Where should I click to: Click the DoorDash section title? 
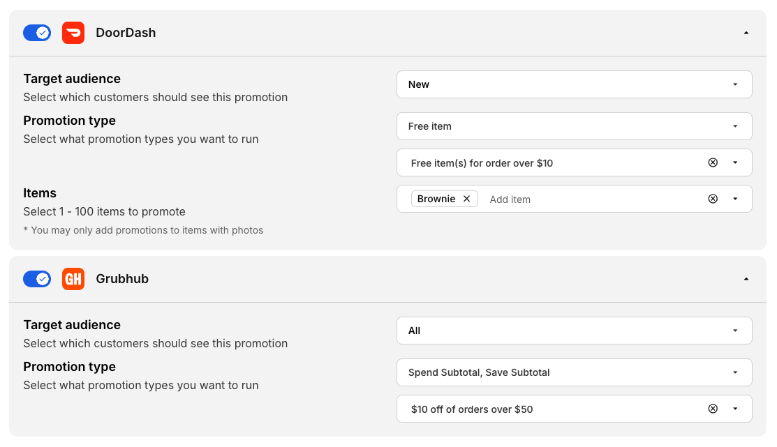(x=126, y=33)
